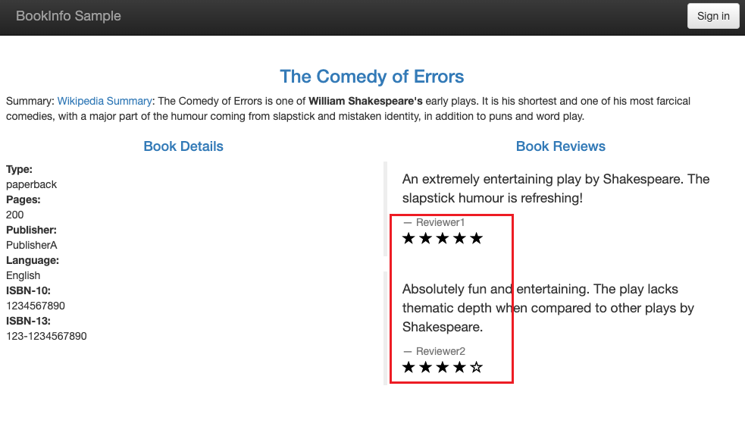Viewport: 745px width, 430px height.
Task: Click Reviewer1's third star
Action: point(443,238)
